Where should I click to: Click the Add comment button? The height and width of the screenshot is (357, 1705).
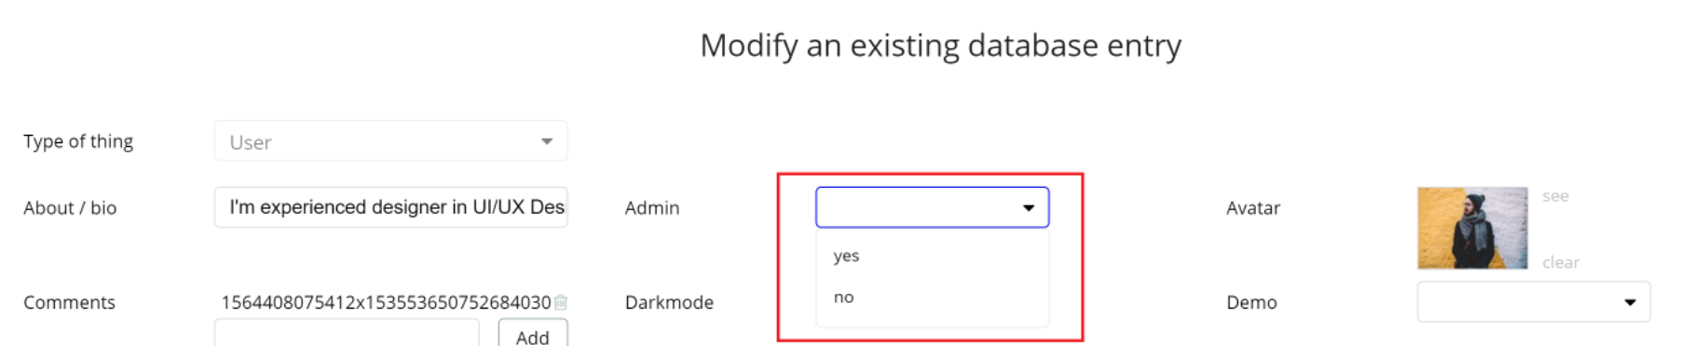pos(533,337)
